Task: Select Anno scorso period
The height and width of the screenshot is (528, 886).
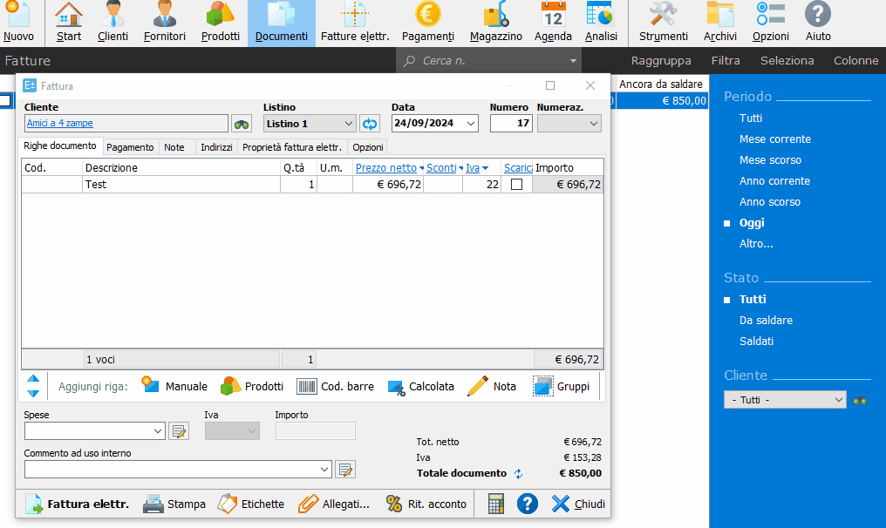Action: coord(770,201)
